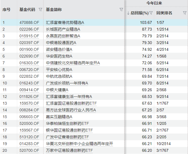Screen dimensions: 188x154
Task: Click fund code 159570.OF
Action: [29, 103]
